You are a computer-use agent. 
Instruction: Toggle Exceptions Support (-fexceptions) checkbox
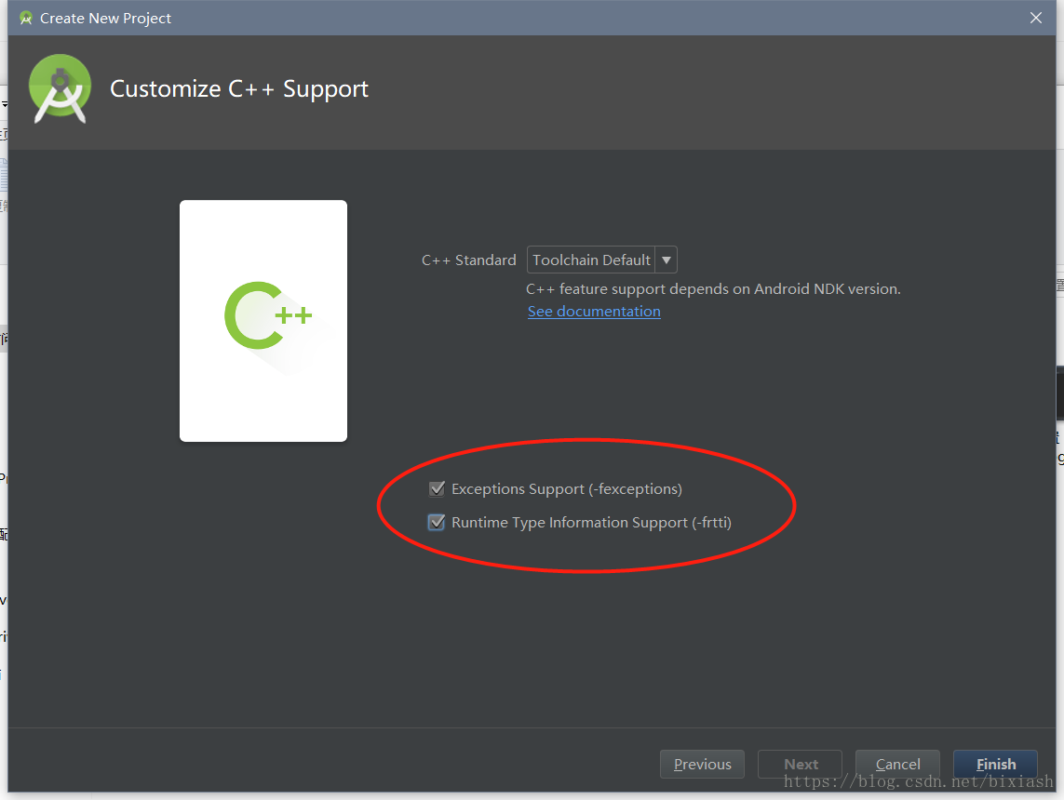tap(437, 488)
